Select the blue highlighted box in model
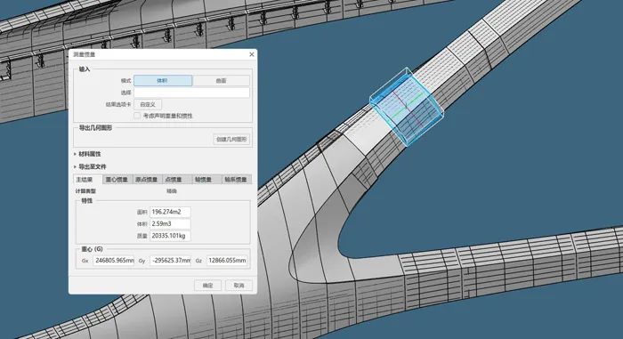Viewport: 623px width, 339px height. pos(407,107)
